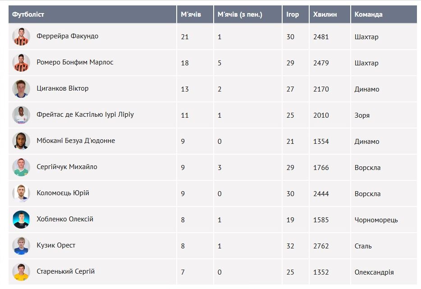The width and height of the screenshot is (421, 289).
Task: Click player name Коломоєць Юрій
Action: [x=63, y=193]
